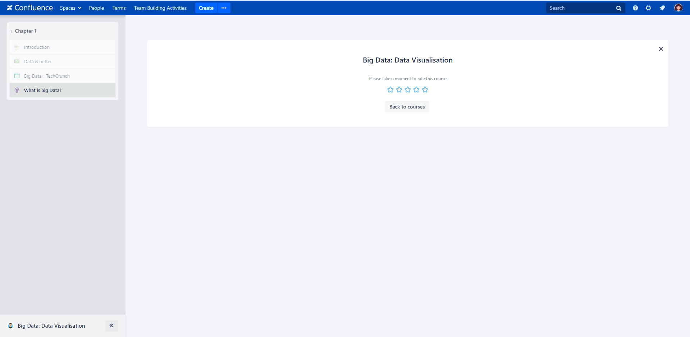Click the course avatar icon in sidebar footer
The width and height of the screenshot is (690, 337).
(10, 326)
